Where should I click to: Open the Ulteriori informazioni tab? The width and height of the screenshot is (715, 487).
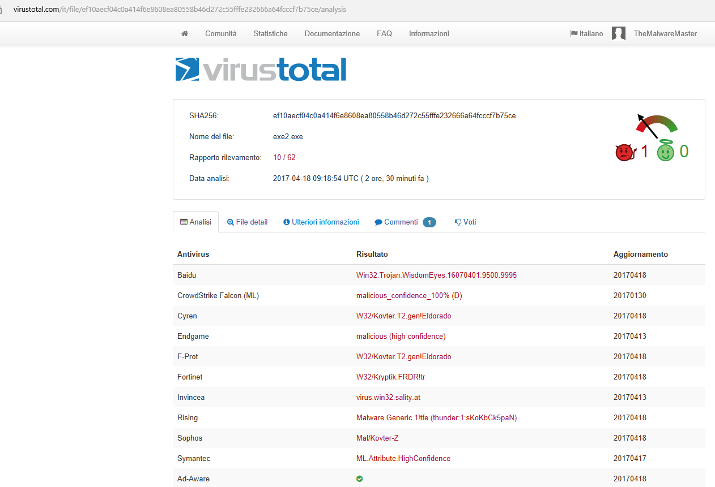pyautogui.click(x=321, y=222)
